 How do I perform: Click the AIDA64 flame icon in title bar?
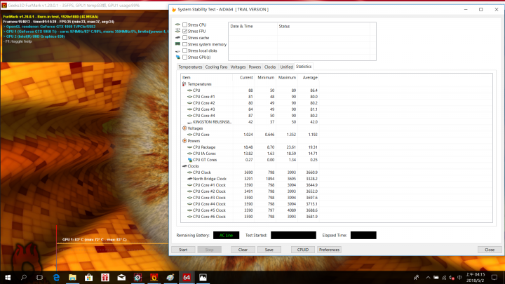pyautogui.click(x=174, y=9)
